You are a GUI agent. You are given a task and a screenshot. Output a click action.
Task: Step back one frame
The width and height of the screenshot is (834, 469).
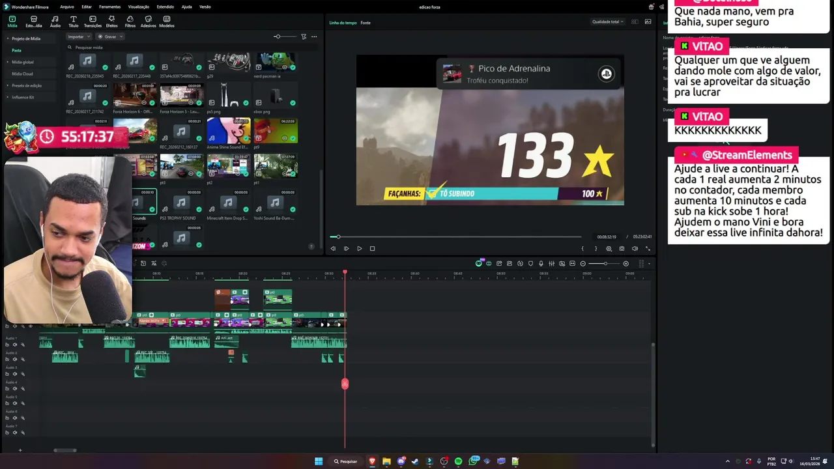(333, 248)
